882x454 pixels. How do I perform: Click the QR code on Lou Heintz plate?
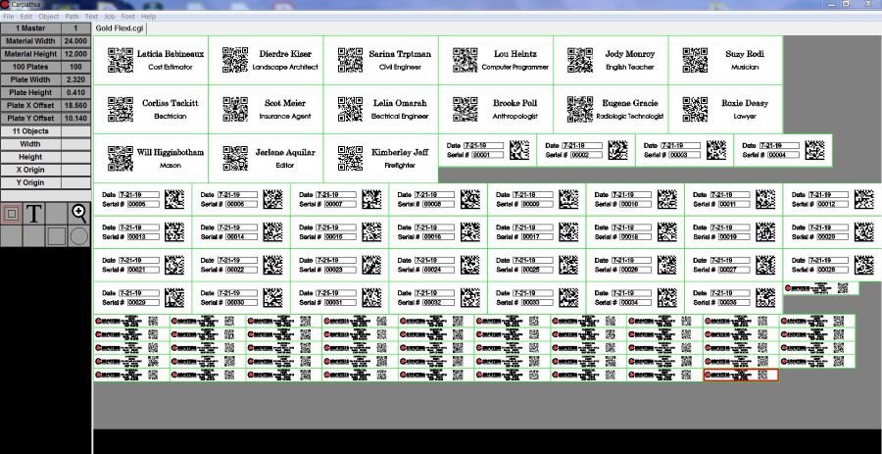pyautogui.click(x=465, y=60)
